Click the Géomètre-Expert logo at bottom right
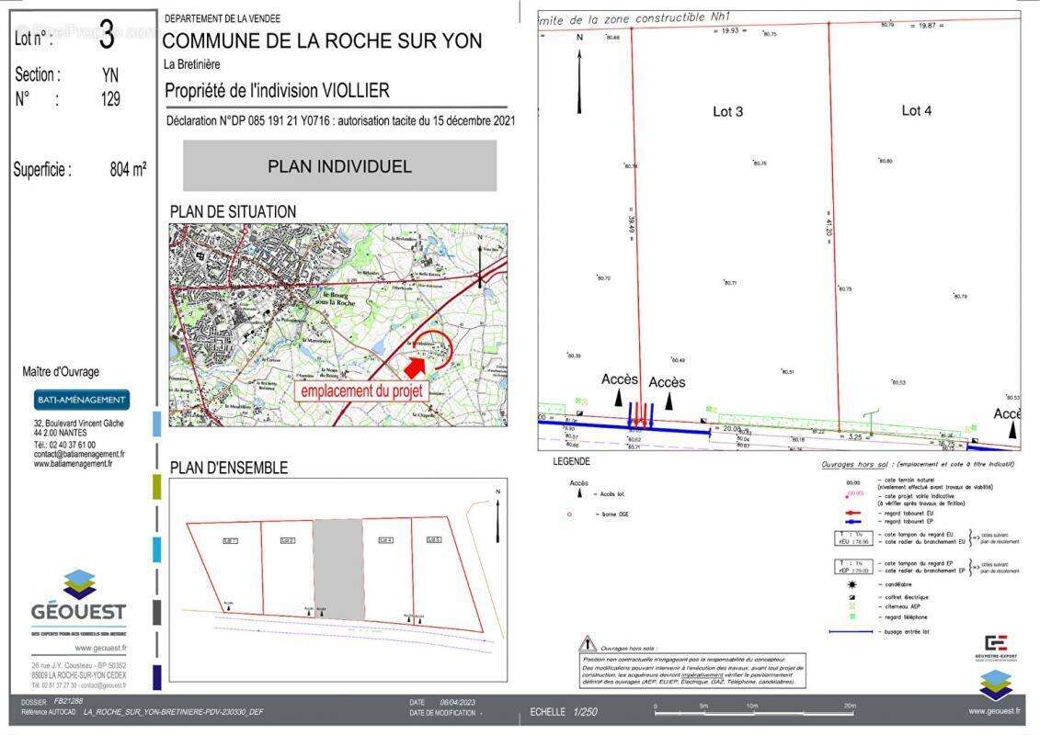 995,646
